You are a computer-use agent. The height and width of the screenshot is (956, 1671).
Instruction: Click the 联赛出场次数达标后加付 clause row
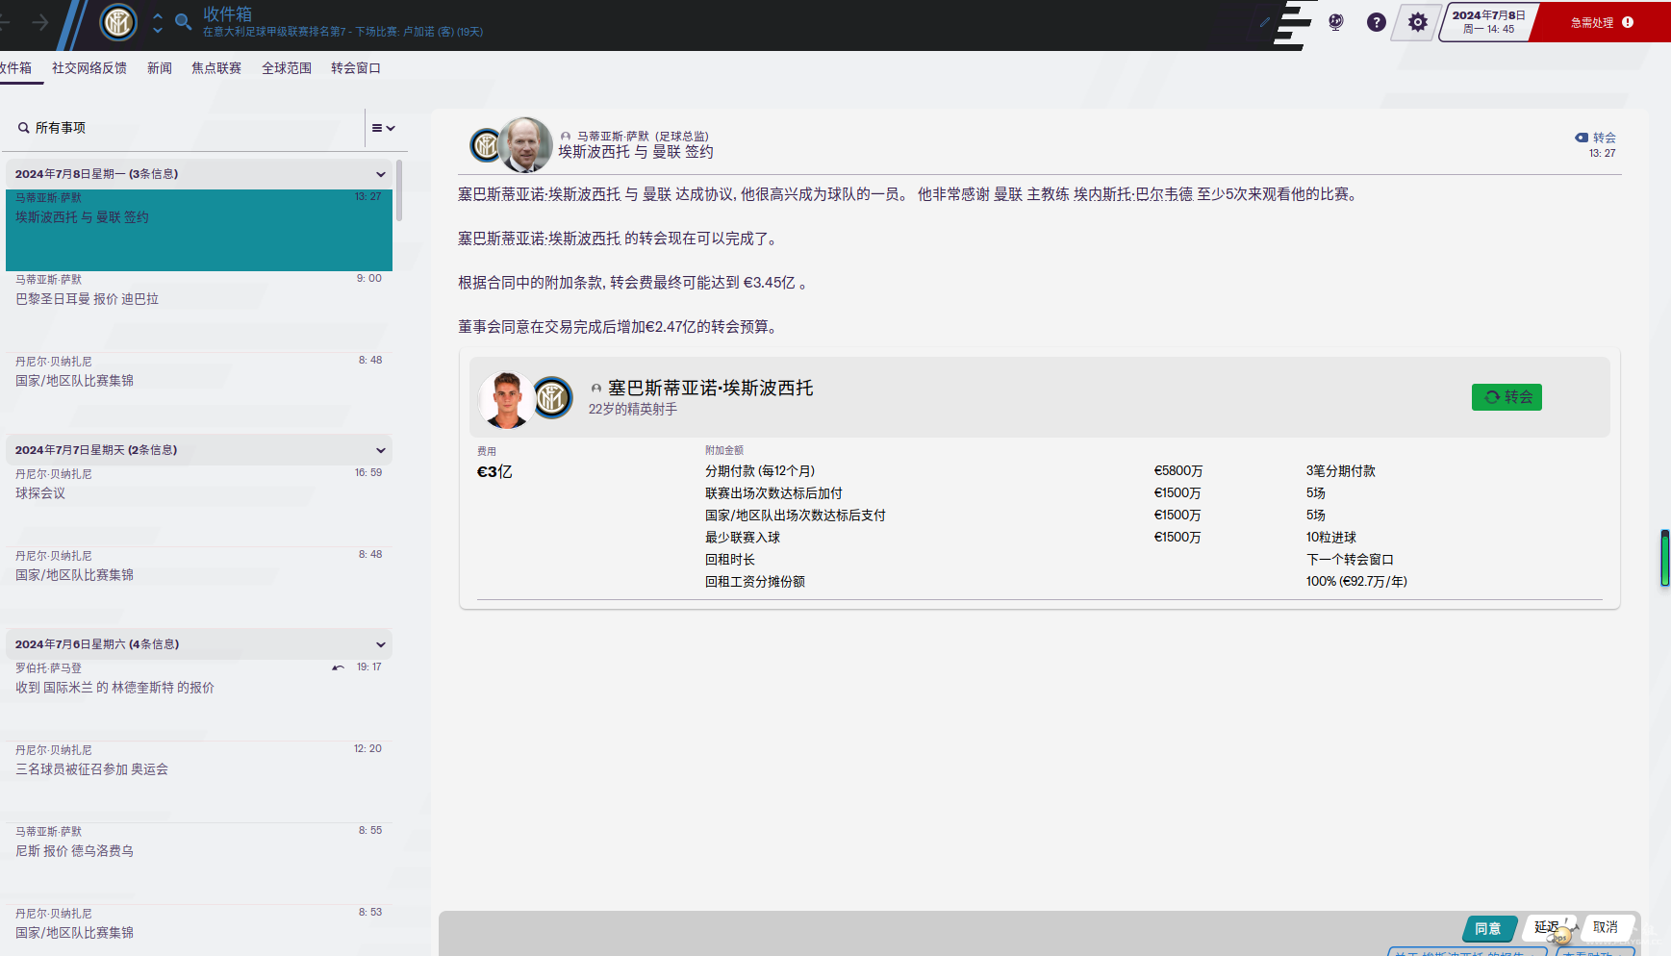click(1152, 493)
